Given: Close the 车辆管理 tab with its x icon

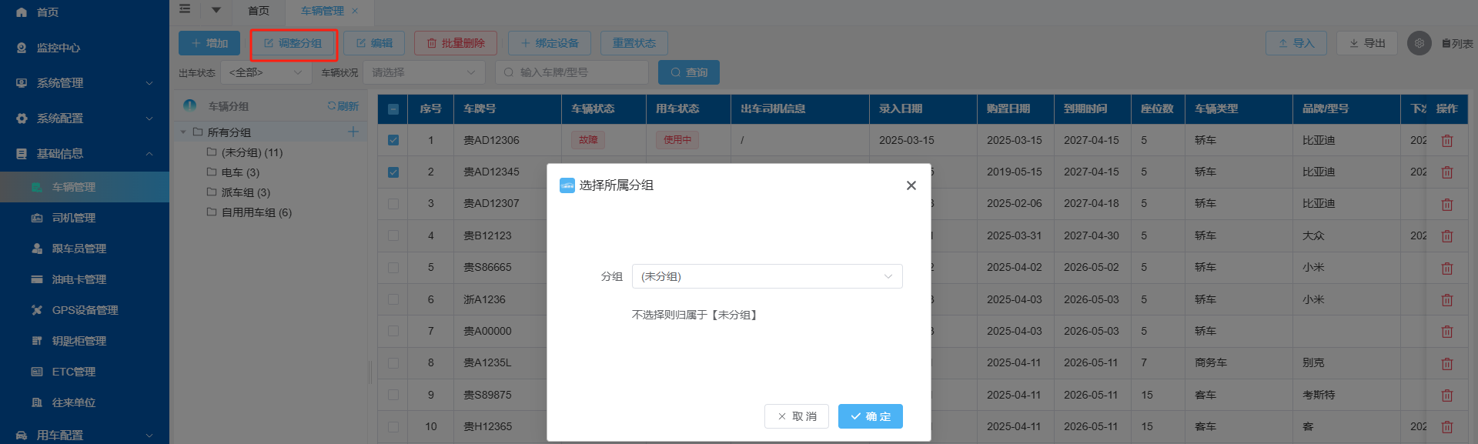Looking at the screenshot, I should click(355, 11).
